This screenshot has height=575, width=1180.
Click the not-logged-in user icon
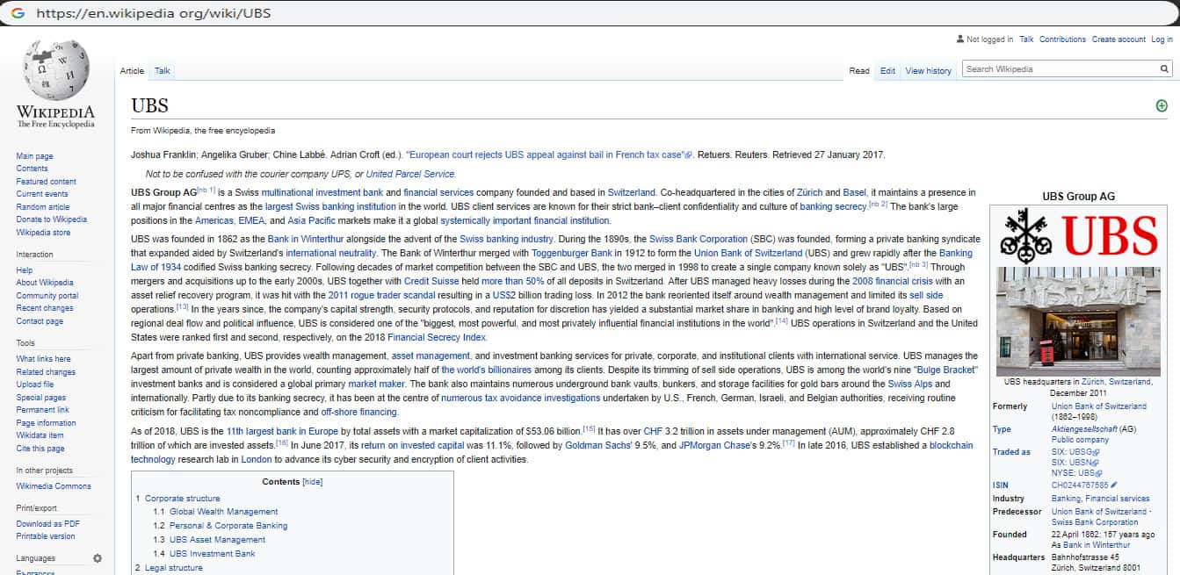(959, 40)
